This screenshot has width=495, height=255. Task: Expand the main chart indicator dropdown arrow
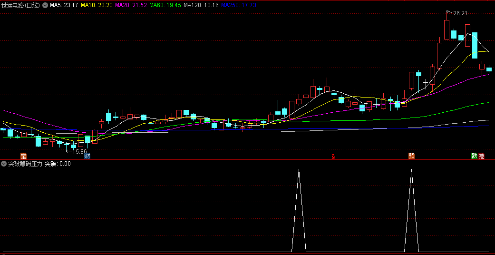pos(45,5)
